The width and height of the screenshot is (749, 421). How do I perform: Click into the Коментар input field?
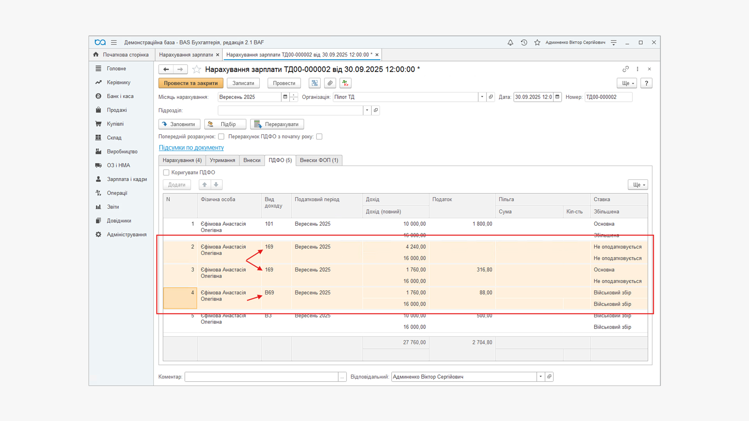(261, 377)
